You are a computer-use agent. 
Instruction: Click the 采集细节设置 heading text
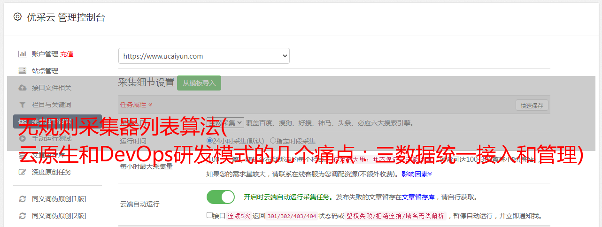147,83
